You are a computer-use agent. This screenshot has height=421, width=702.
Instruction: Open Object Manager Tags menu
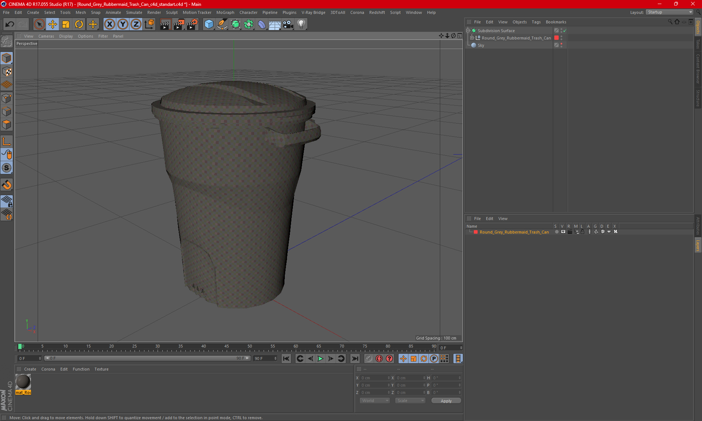point(536,22)
